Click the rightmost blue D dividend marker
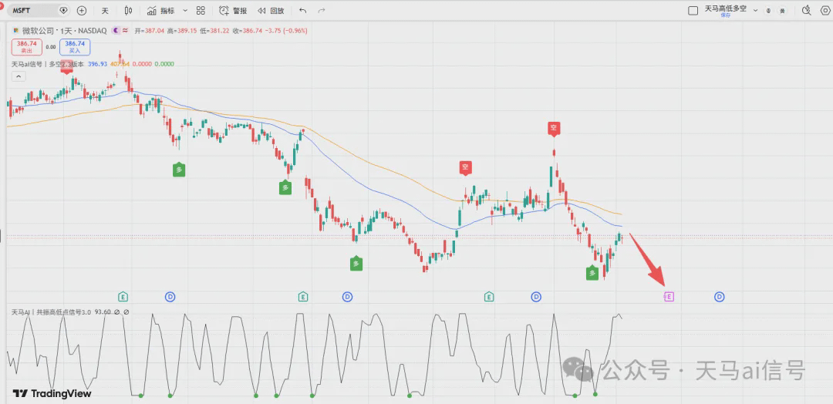The width and height of the screenshot is (833, 404). (x=720, y=297)
